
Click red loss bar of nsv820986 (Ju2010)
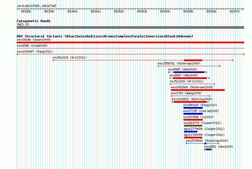(193, 120)
